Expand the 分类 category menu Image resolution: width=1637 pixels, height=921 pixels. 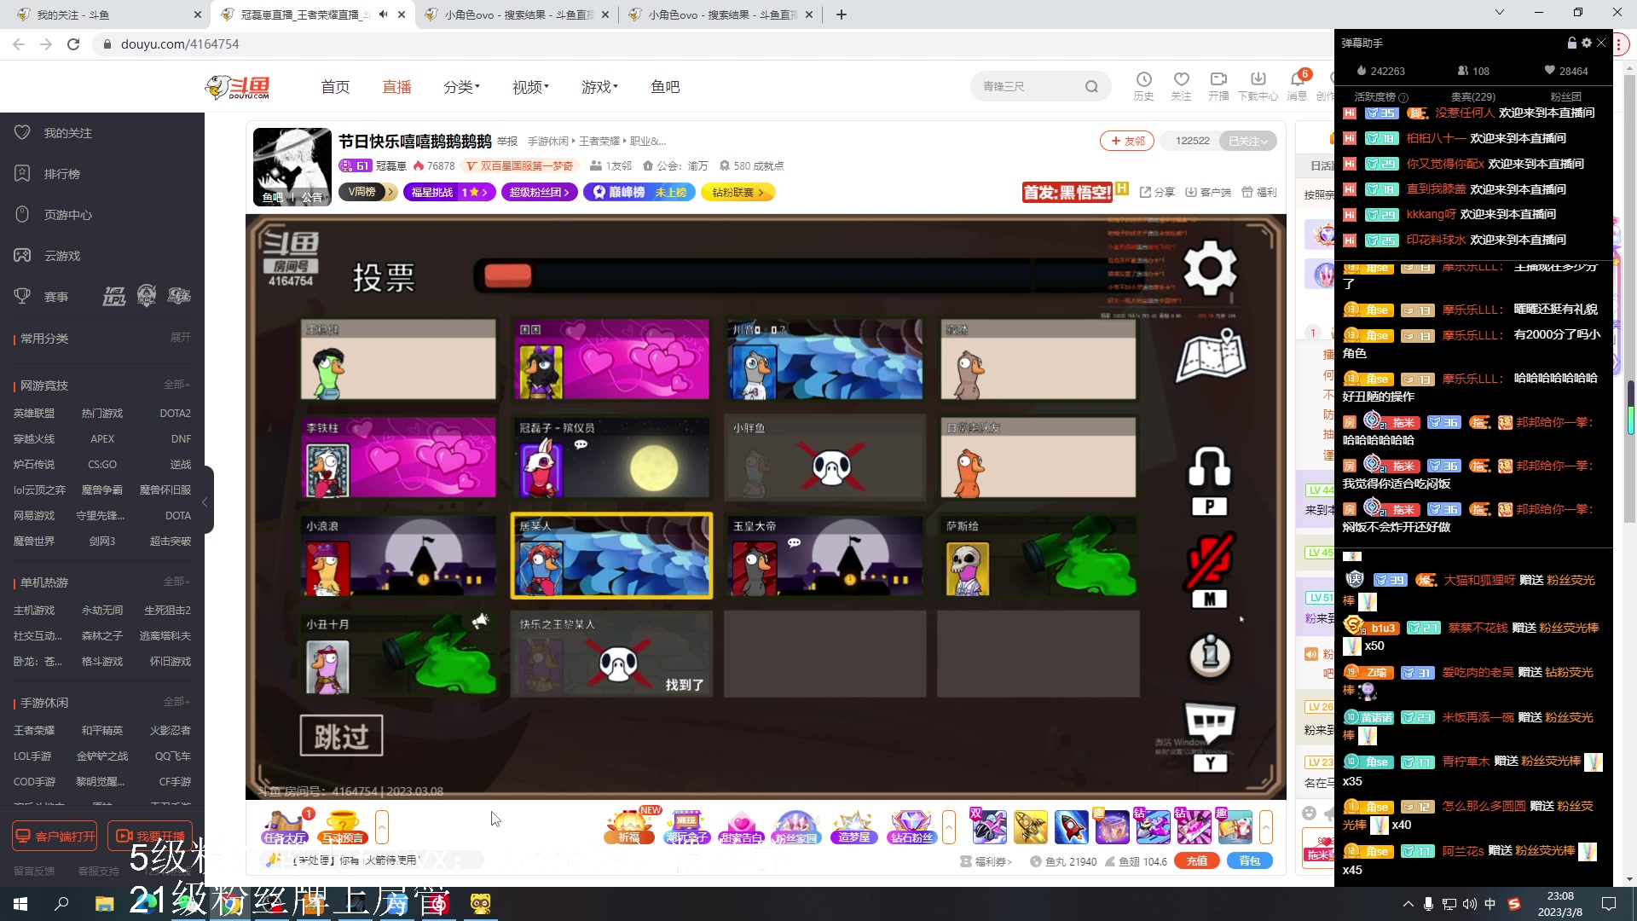pos(461,87)
